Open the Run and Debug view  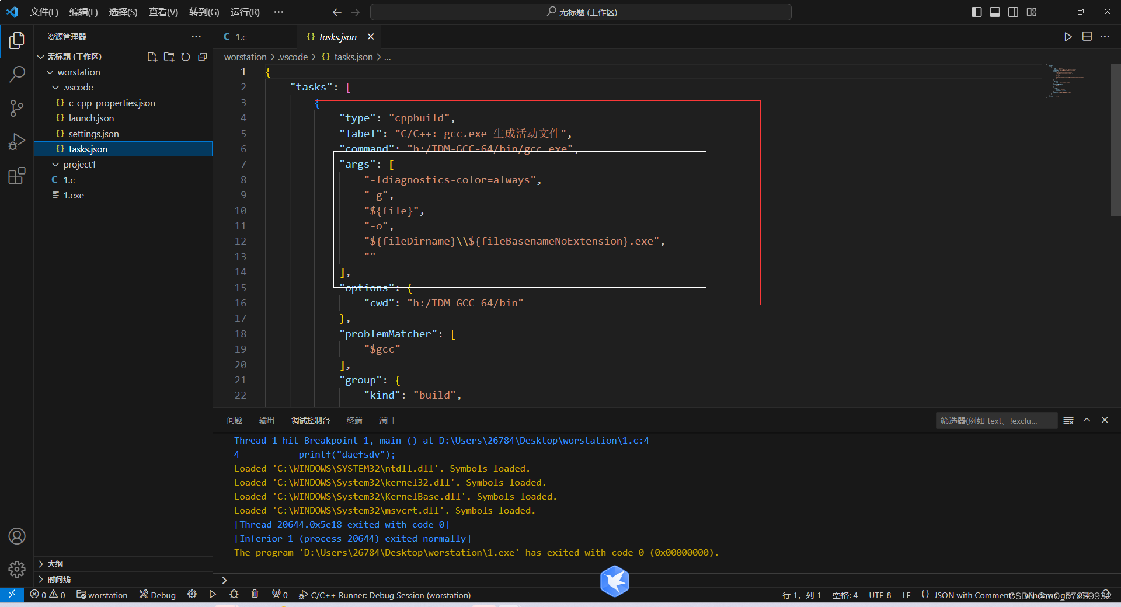[x=17, y=141]
